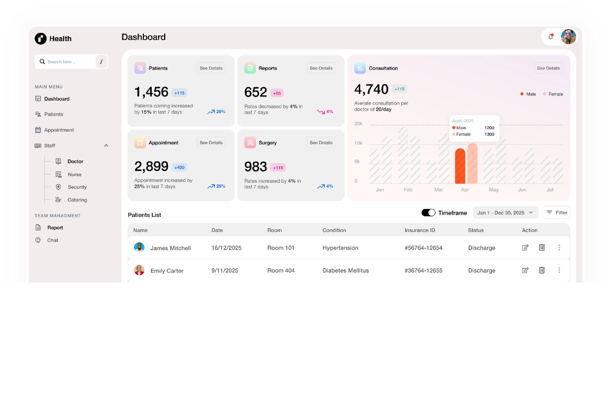Open the Jan 1 - Dec 30, 2025 dropdown

click(x=505, y=213)
